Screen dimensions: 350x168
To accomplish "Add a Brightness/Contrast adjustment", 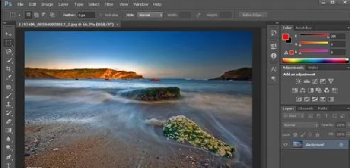I will pyautogui.click(x=299, y=81).
